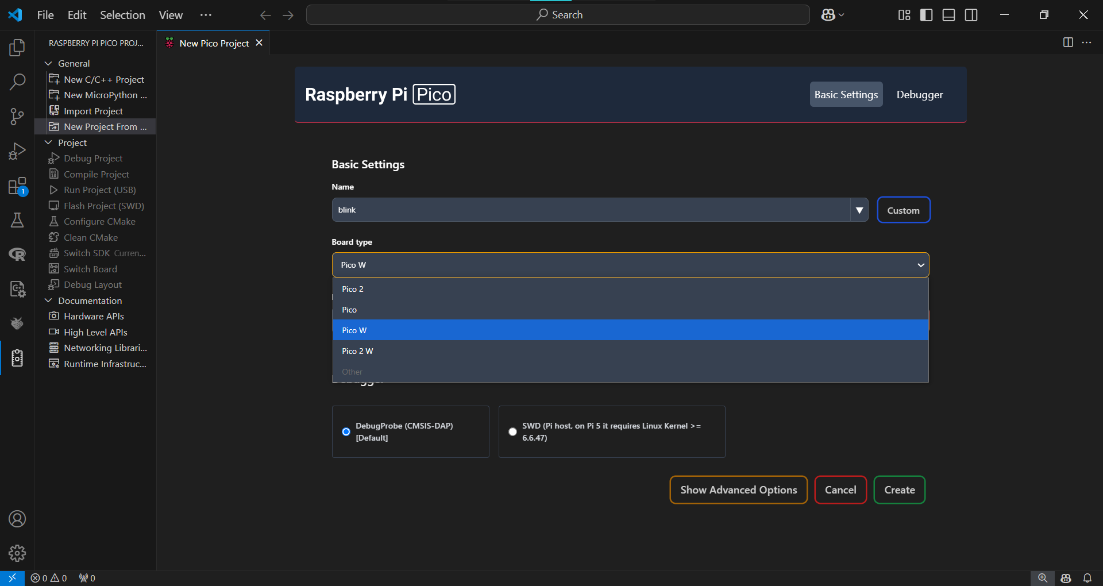Toggle the bottom Panel visibility

pyautogui.click(x=949, y=15)
